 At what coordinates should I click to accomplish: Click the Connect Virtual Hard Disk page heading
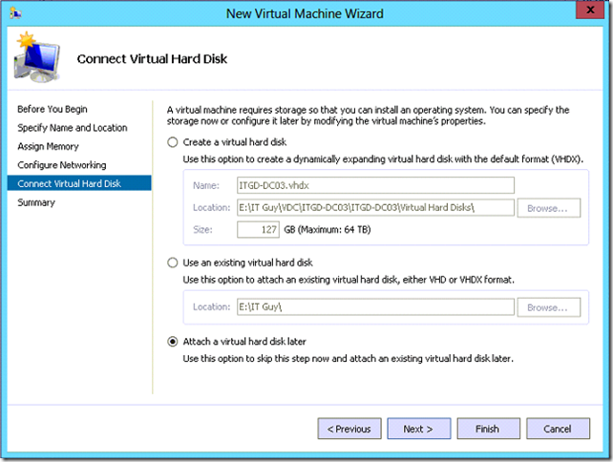click(x=152, y=59)
